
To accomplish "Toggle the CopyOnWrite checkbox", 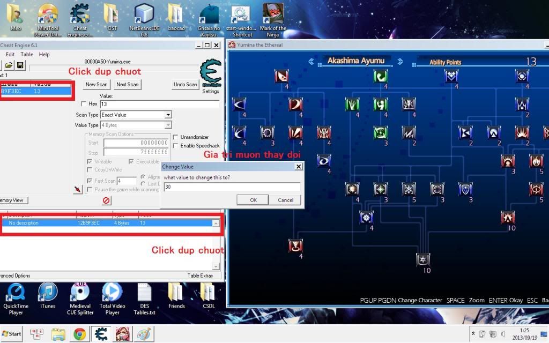I will point(90,170).
